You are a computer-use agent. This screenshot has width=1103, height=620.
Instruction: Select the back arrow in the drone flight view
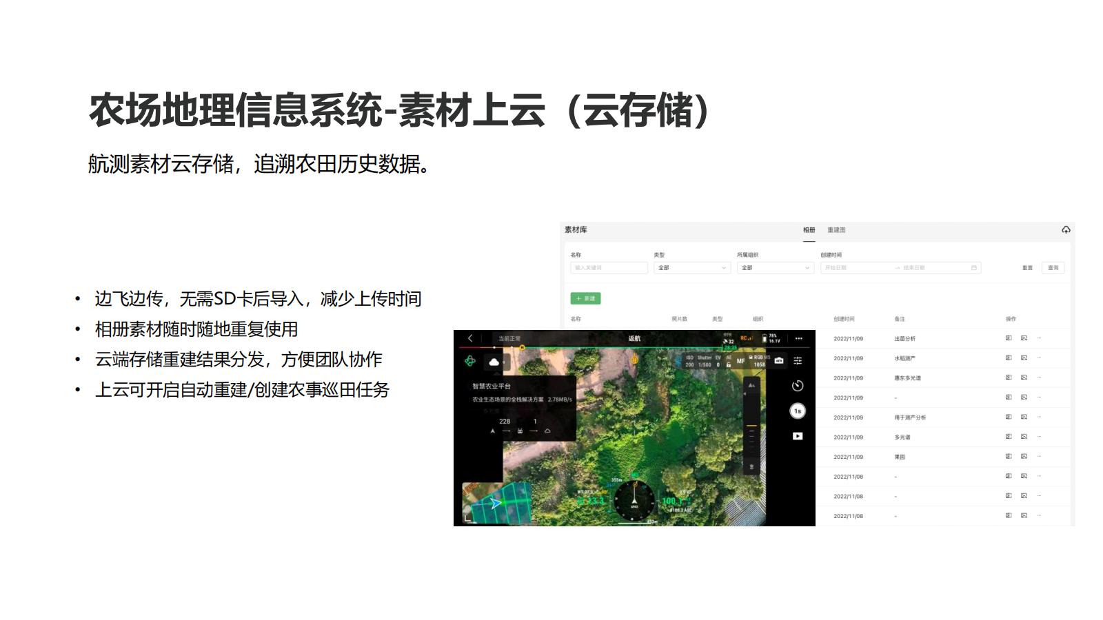[x=469, y=338]
